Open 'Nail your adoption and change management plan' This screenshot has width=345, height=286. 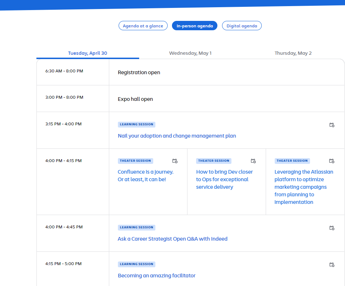coord(177,136)
